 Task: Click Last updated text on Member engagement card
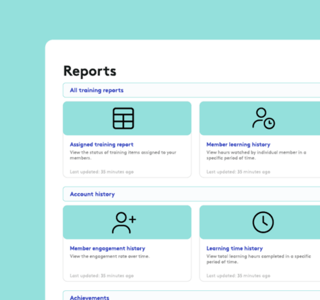[101, 275]
